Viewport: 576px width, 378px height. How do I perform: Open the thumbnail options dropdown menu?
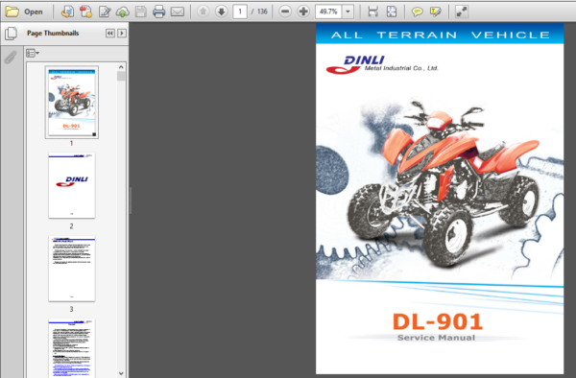[33, 54]
